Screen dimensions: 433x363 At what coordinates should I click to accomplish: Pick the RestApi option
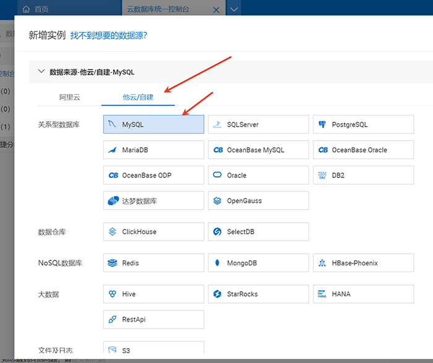coord(153,319)
